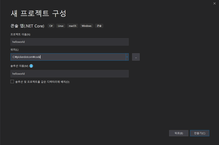Click the Windows tag label
Image resolution: width=219 pixels, height=145 pixels.
tap(86, 26)
